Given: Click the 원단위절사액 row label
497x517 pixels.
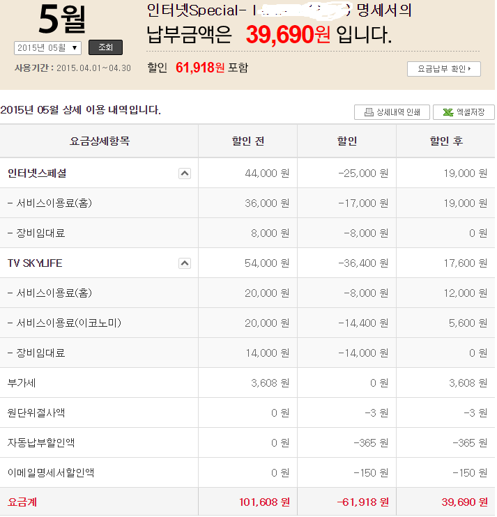Looking at the screenshot, I should 36,413.
